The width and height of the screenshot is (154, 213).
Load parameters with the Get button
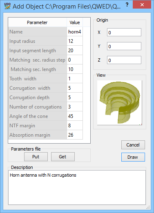point(63,157)
